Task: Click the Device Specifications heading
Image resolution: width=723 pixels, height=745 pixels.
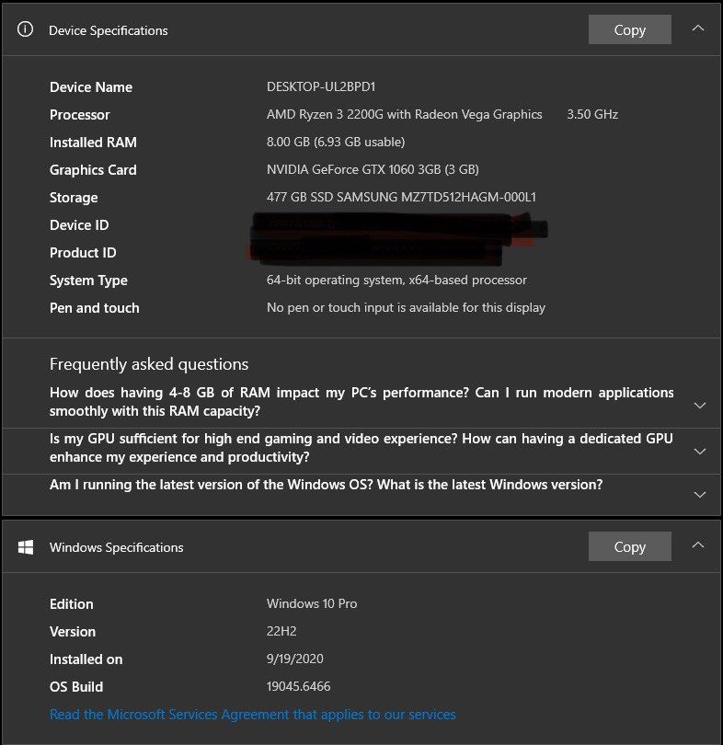Action: 109,30
